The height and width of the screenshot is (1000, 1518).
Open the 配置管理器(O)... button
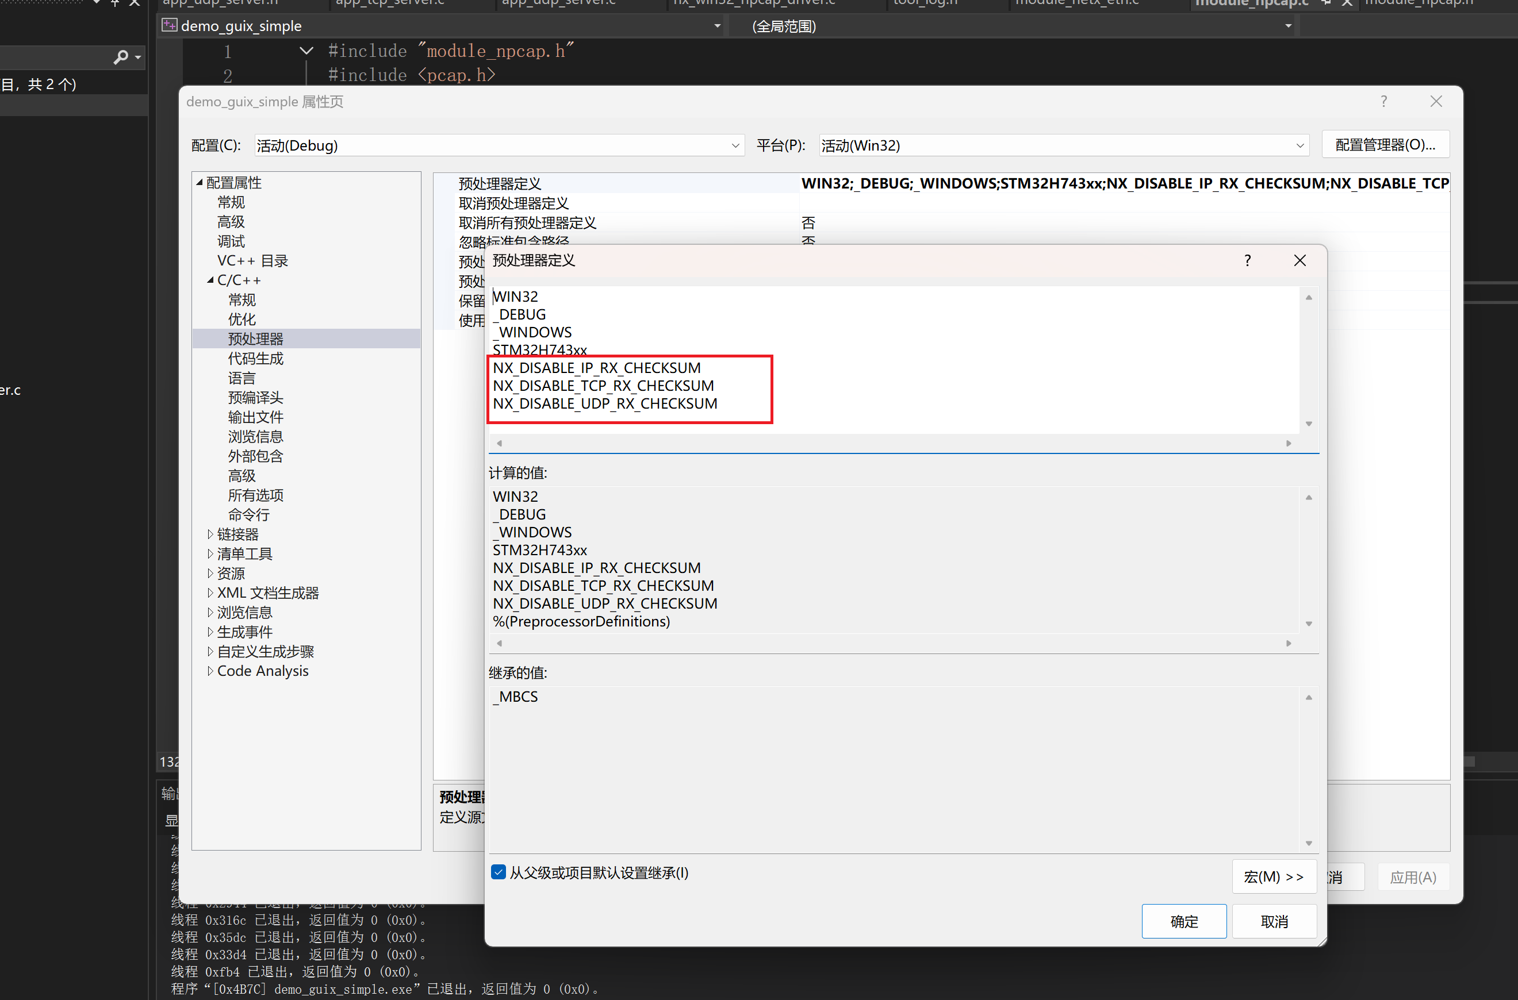tap(1385, 145)
